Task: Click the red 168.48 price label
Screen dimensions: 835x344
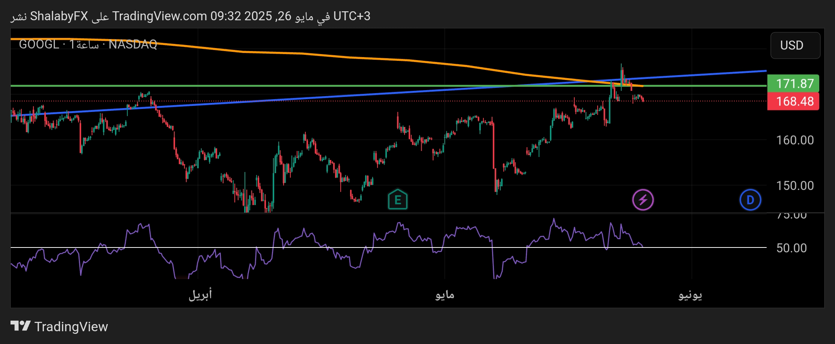Action: [793, 101]
